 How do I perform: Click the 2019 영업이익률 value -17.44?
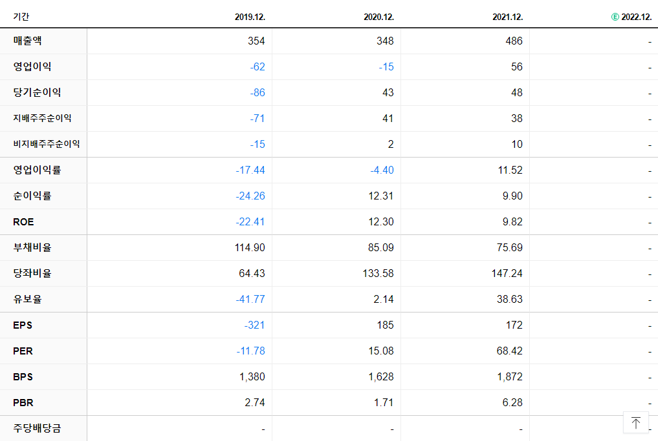250,170
